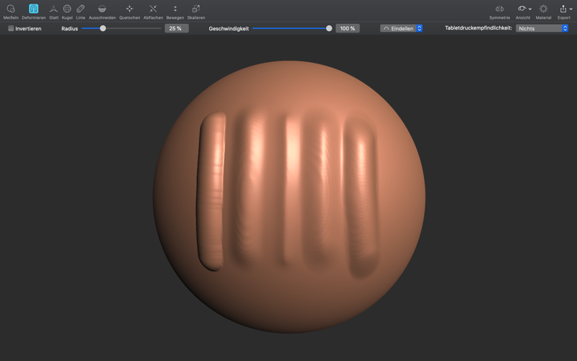The height and width of the screenshot is (361, 577).
Task: Toggle Symmetrie mode
Action: (499, 9)
